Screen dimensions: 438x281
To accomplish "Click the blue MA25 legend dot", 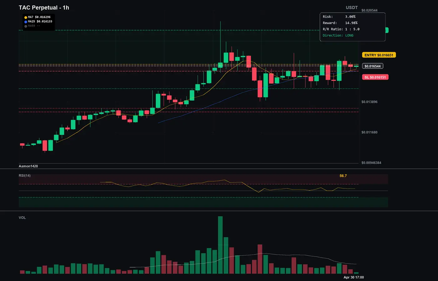I will [x=26, y=22].
